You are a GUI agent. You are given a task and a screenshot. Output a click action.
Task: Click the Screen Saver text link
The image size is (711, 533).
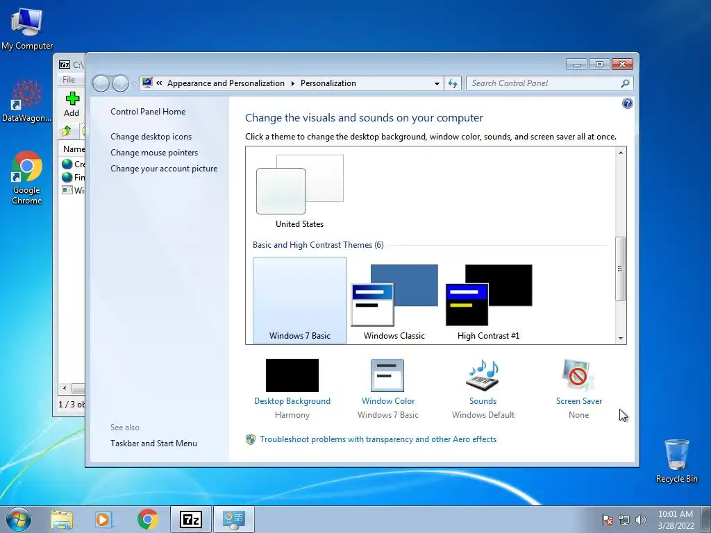(x=579, y=401)
